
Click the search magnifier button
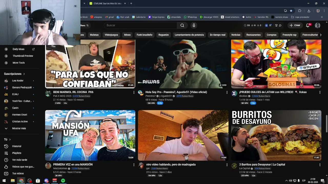click(182, 25)
